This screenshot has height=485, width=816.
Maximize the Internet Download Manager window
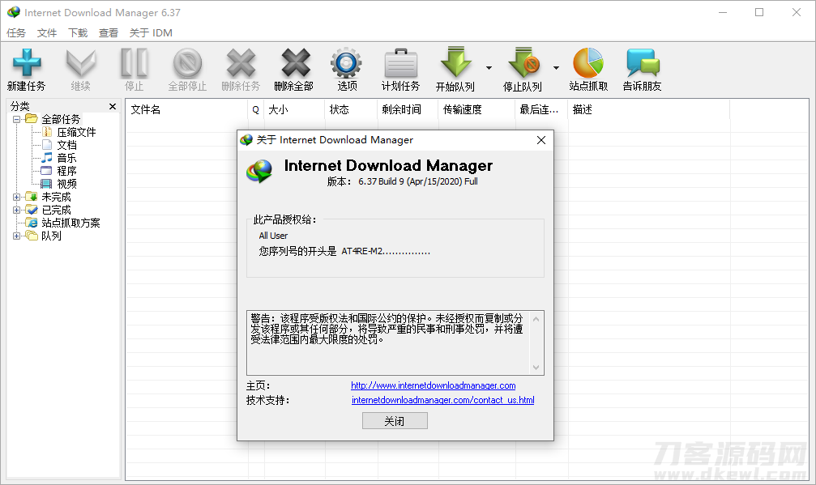[759, 12]
